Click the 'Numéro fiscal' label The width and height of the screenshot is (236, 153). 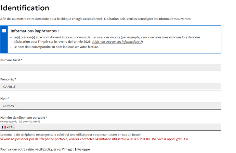coord(11,60)
